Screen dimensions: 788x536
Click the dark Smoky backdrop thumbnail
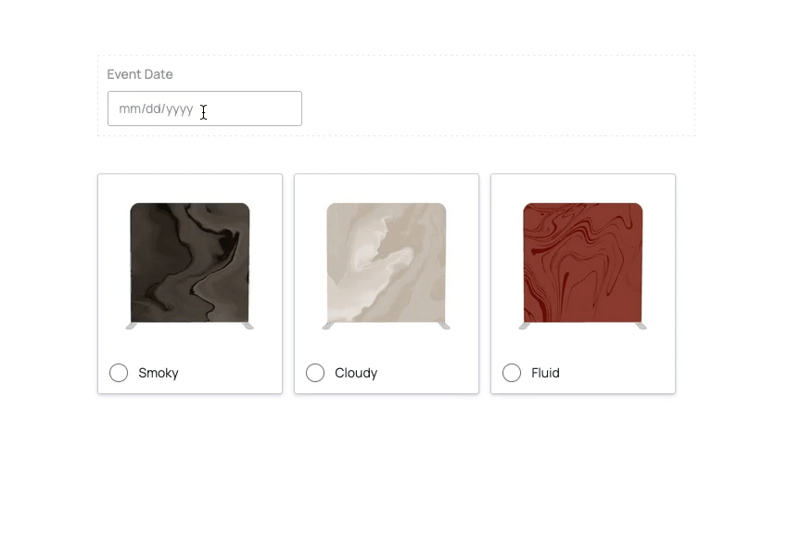[190, 262]
